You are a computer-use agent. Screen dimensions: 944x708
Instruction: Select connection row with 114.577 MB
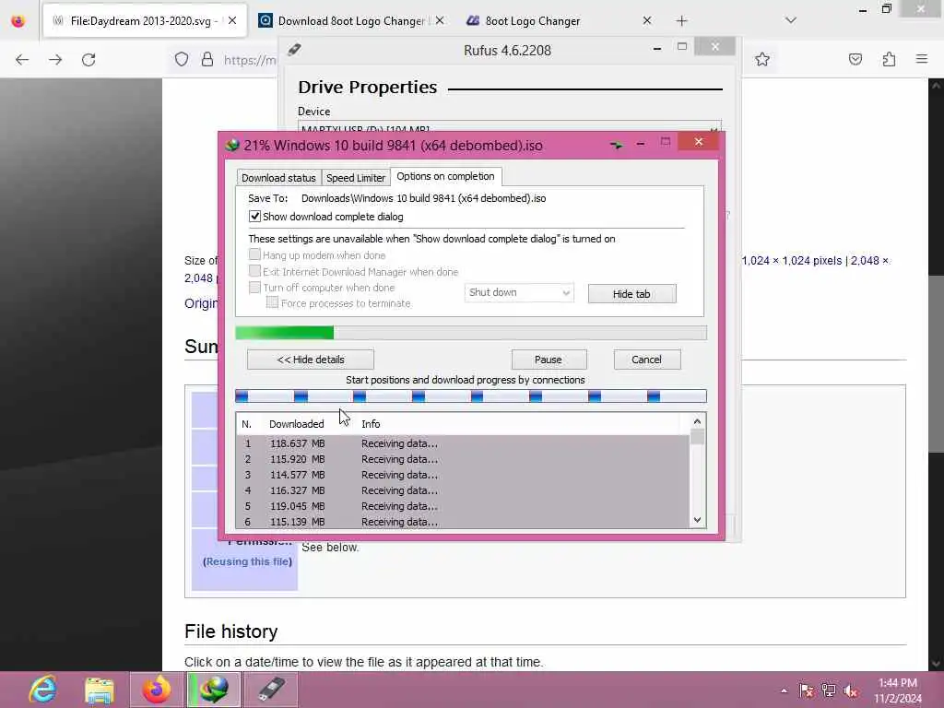pyautogui.click(x=463, y=475)
